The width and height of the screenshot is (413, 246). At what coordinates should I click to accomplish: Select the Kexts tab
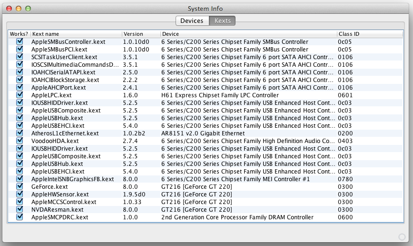coord(222,21)
